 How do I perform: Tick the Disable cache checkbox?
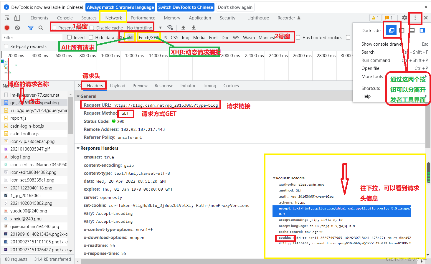click(92, 28)
